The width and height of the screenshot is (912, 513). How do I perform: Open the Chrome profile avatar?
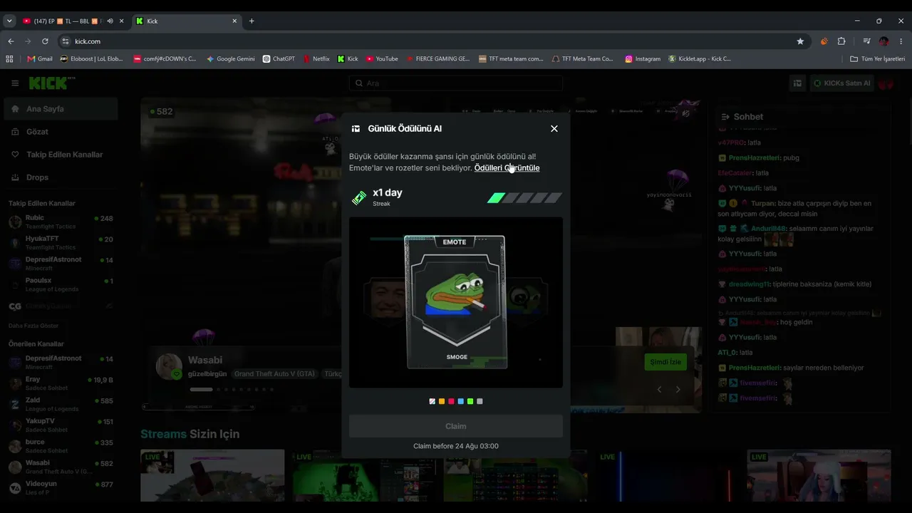pyautogui.click(x=884, y=41)
